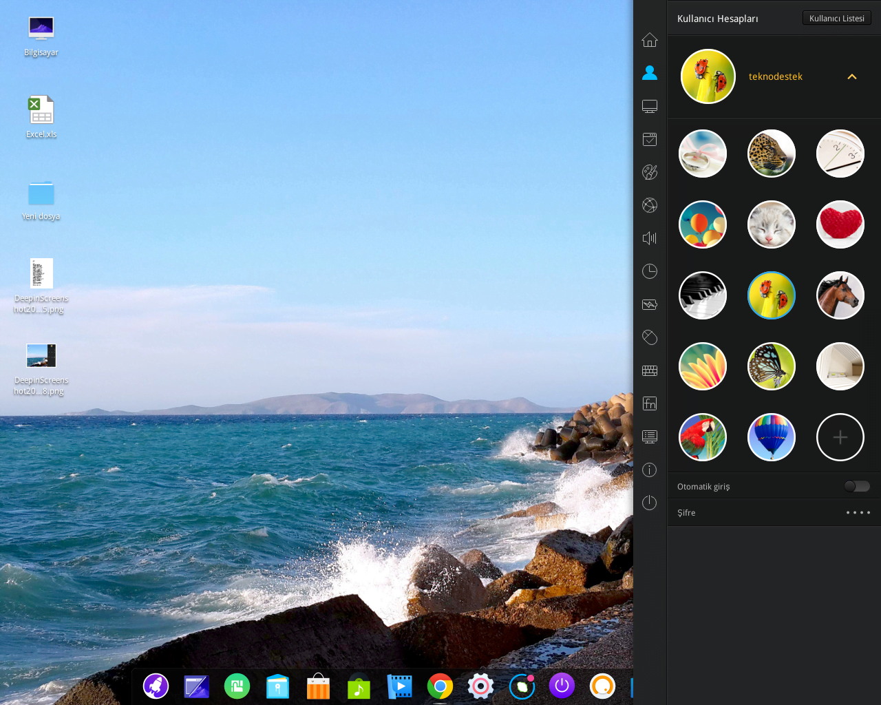Collapse the teknodestek account section

853,76
